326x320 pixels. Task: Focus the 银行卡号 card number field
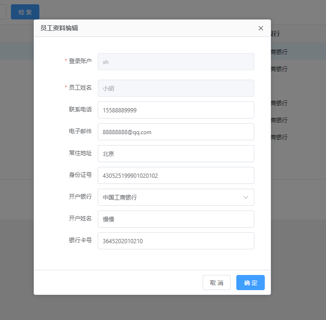[x=176, y=241]
